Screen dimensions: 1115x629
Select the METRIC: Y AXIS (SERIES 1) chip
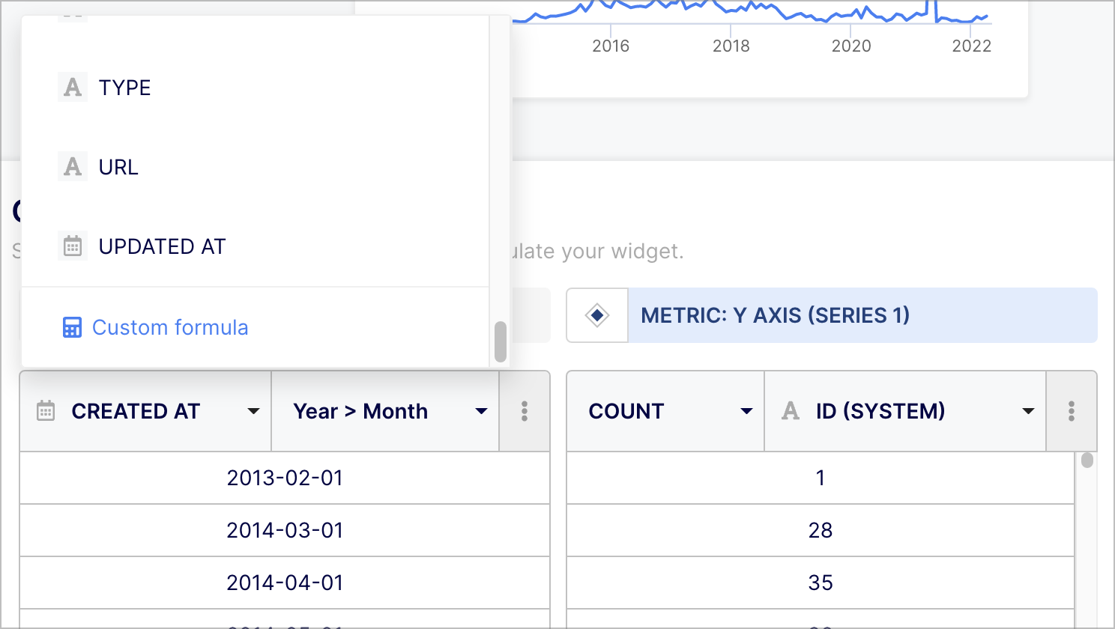click(x=775, y=315)
